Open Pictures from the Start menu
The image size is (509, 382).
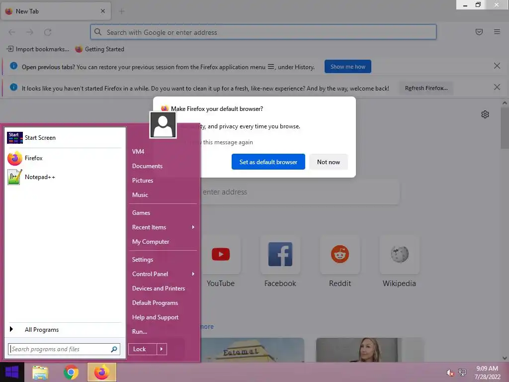pyautogui.click(x=143, y=180)
